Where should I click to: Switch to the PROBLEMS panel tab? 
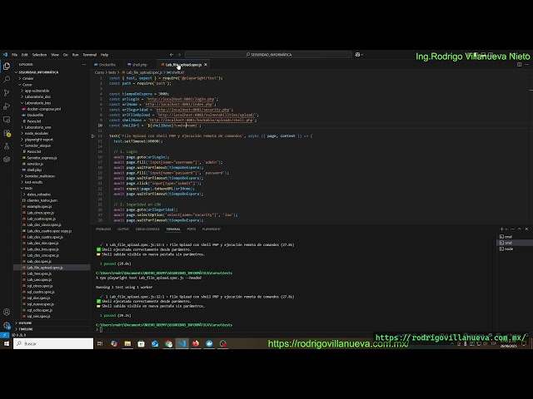pos(103,229)
